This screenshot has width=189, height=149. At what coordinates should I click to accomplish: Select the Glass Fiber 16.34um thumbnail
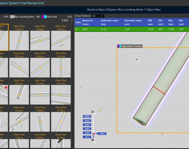point(61,68)
